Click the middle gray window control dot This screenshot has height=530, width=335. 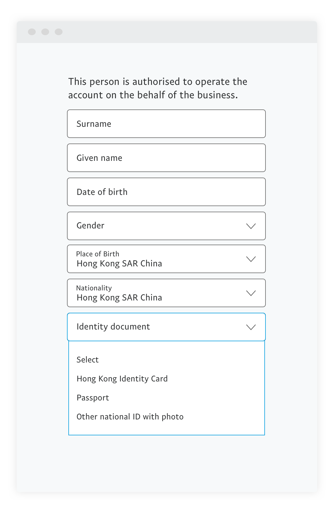click(45, 32)
